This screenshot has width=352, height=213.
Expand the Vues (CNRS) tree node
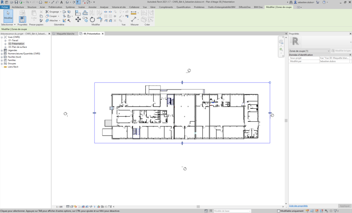click(2, 37)
